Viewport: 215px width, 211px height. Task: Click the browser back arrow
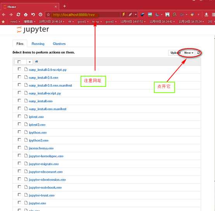tap(4, 14)
